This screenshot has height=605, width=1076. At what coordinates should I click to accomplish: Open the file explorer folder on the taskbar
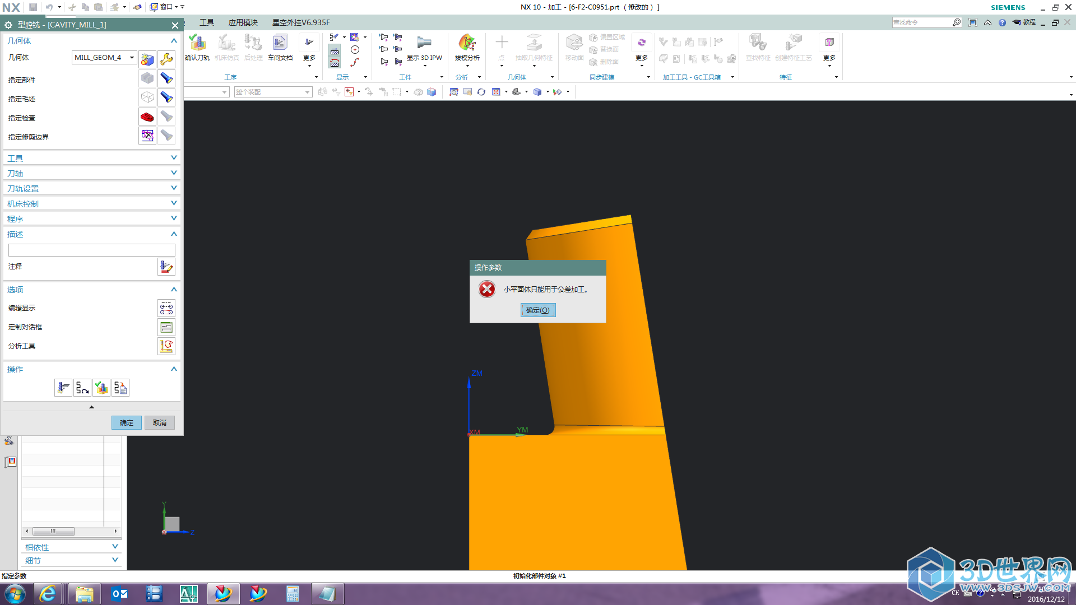pos(85,594)
